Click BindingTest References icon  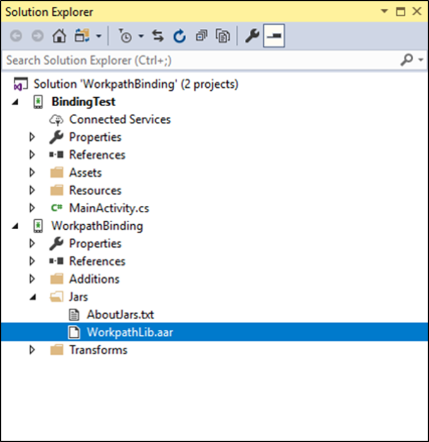(x=56, y=155)
